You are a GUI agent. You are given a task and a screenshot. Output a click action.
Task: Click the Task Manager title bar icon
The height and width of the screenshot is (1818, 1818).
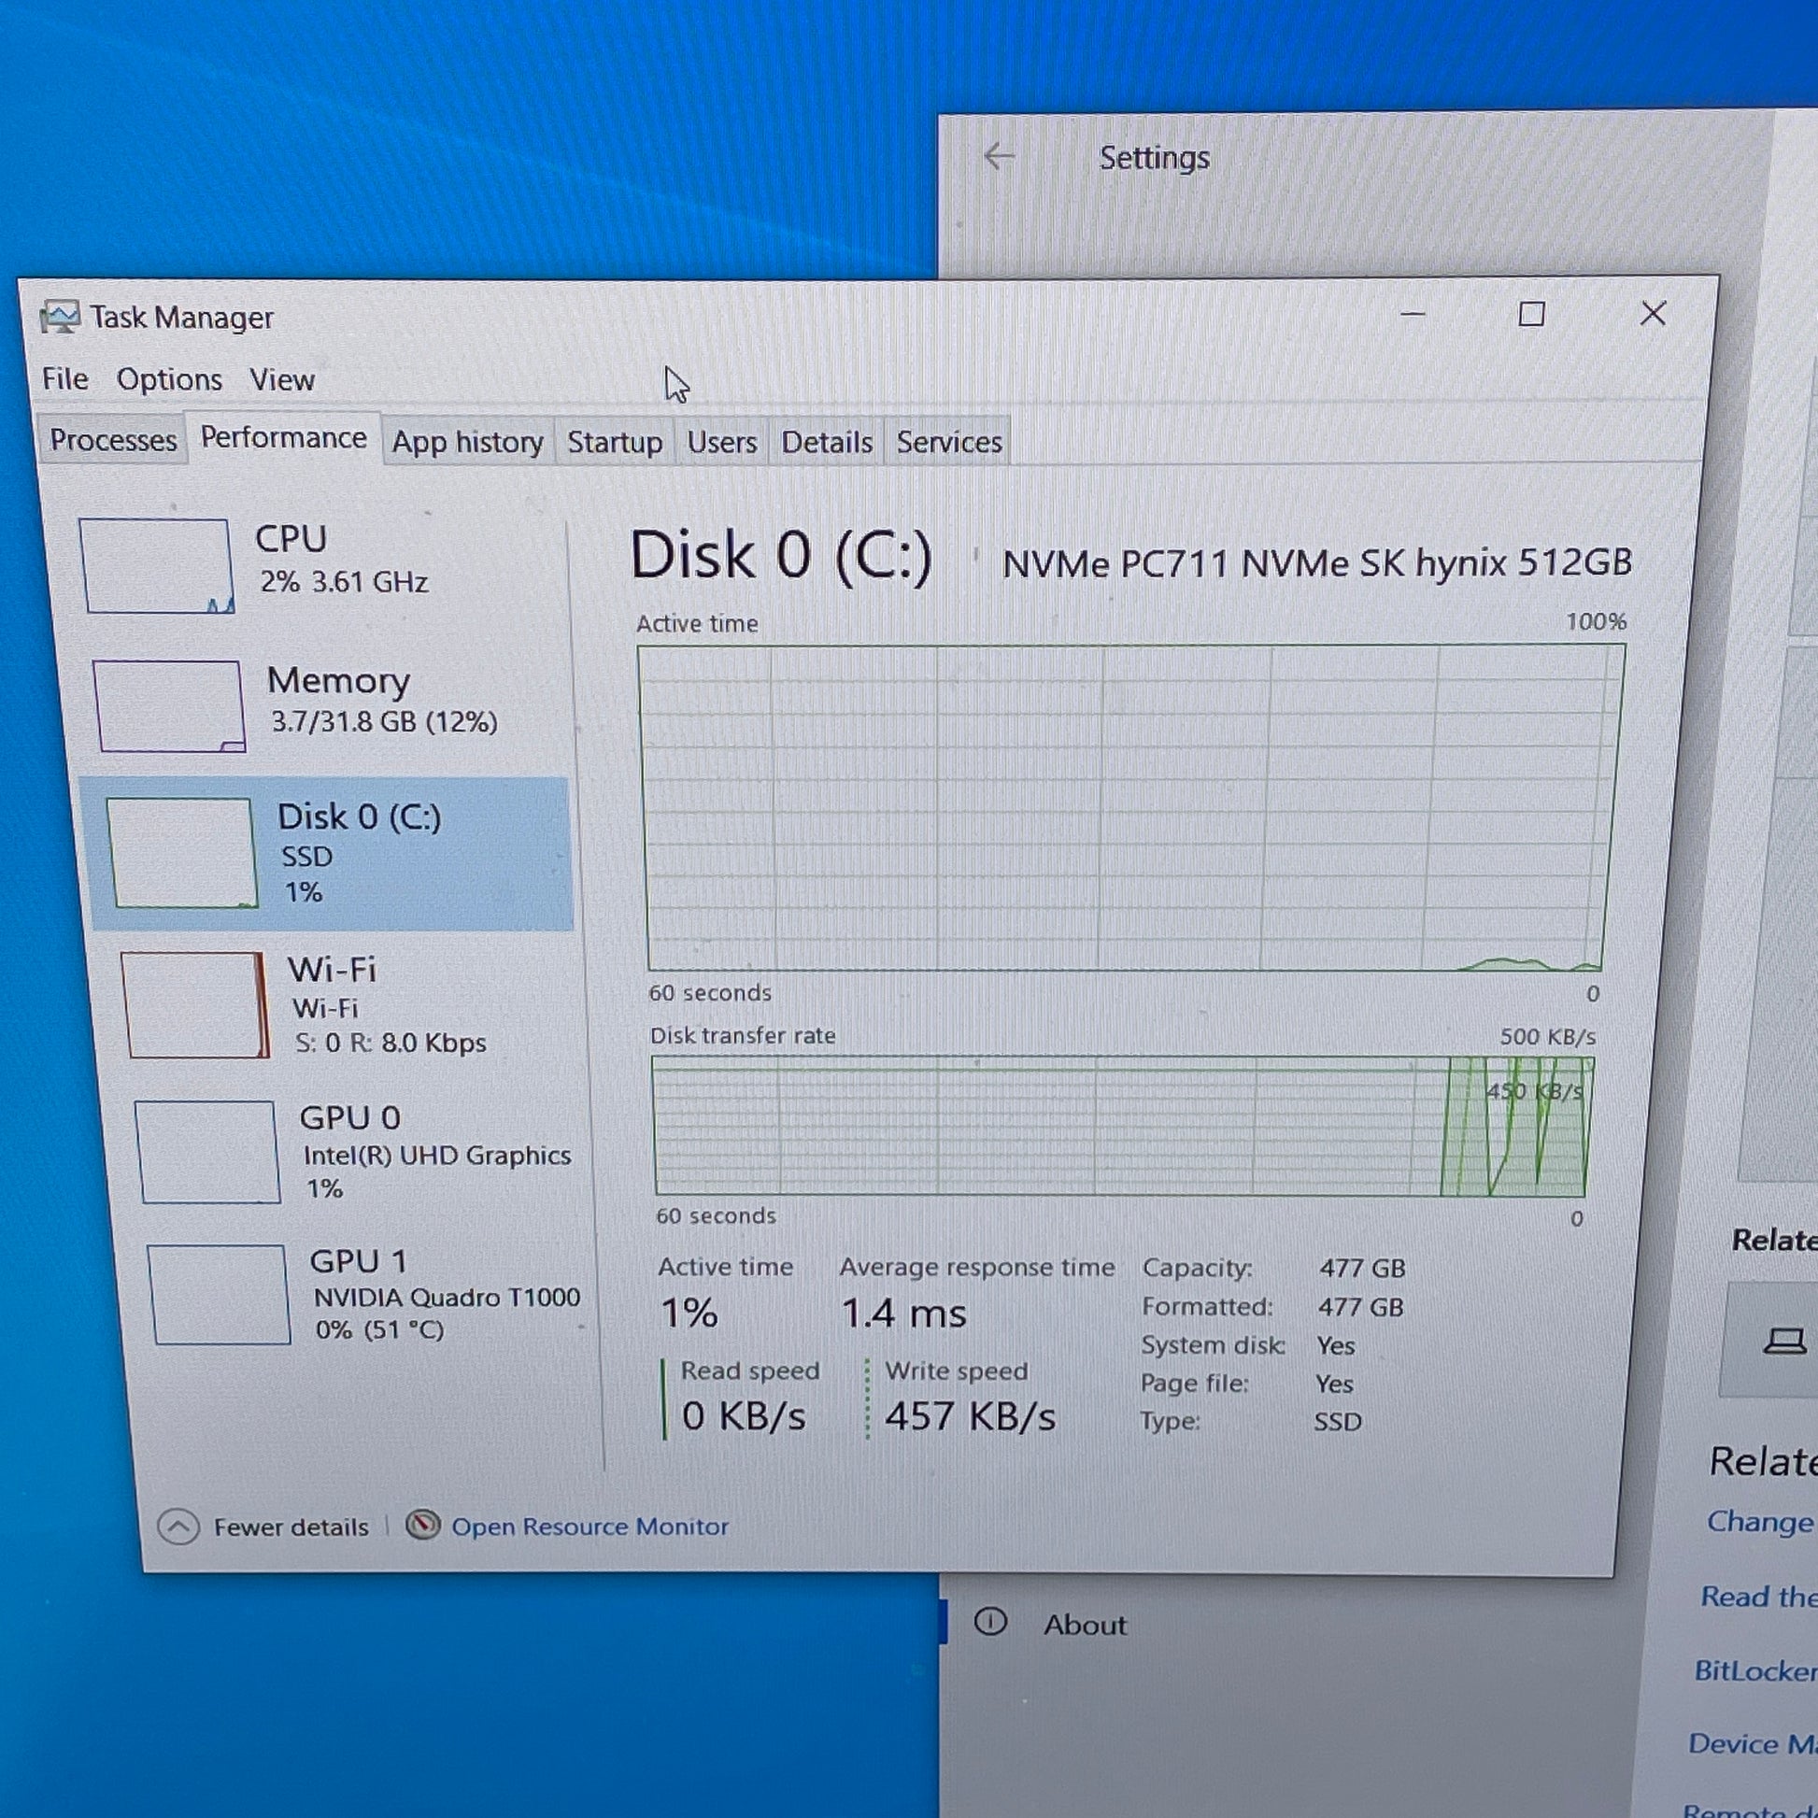click(60, 317)
